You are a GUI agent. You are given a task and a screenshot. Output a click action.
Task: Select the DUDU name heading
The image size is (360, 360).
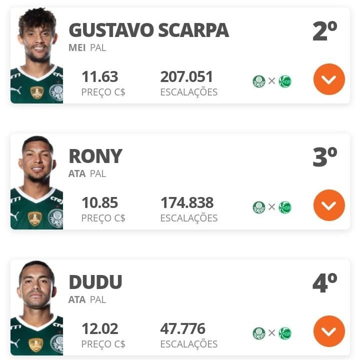pyautogui.click(x=95, y=282)
